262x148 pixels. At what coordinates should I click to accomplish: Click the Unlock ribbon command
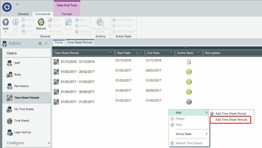coord(55,31)
